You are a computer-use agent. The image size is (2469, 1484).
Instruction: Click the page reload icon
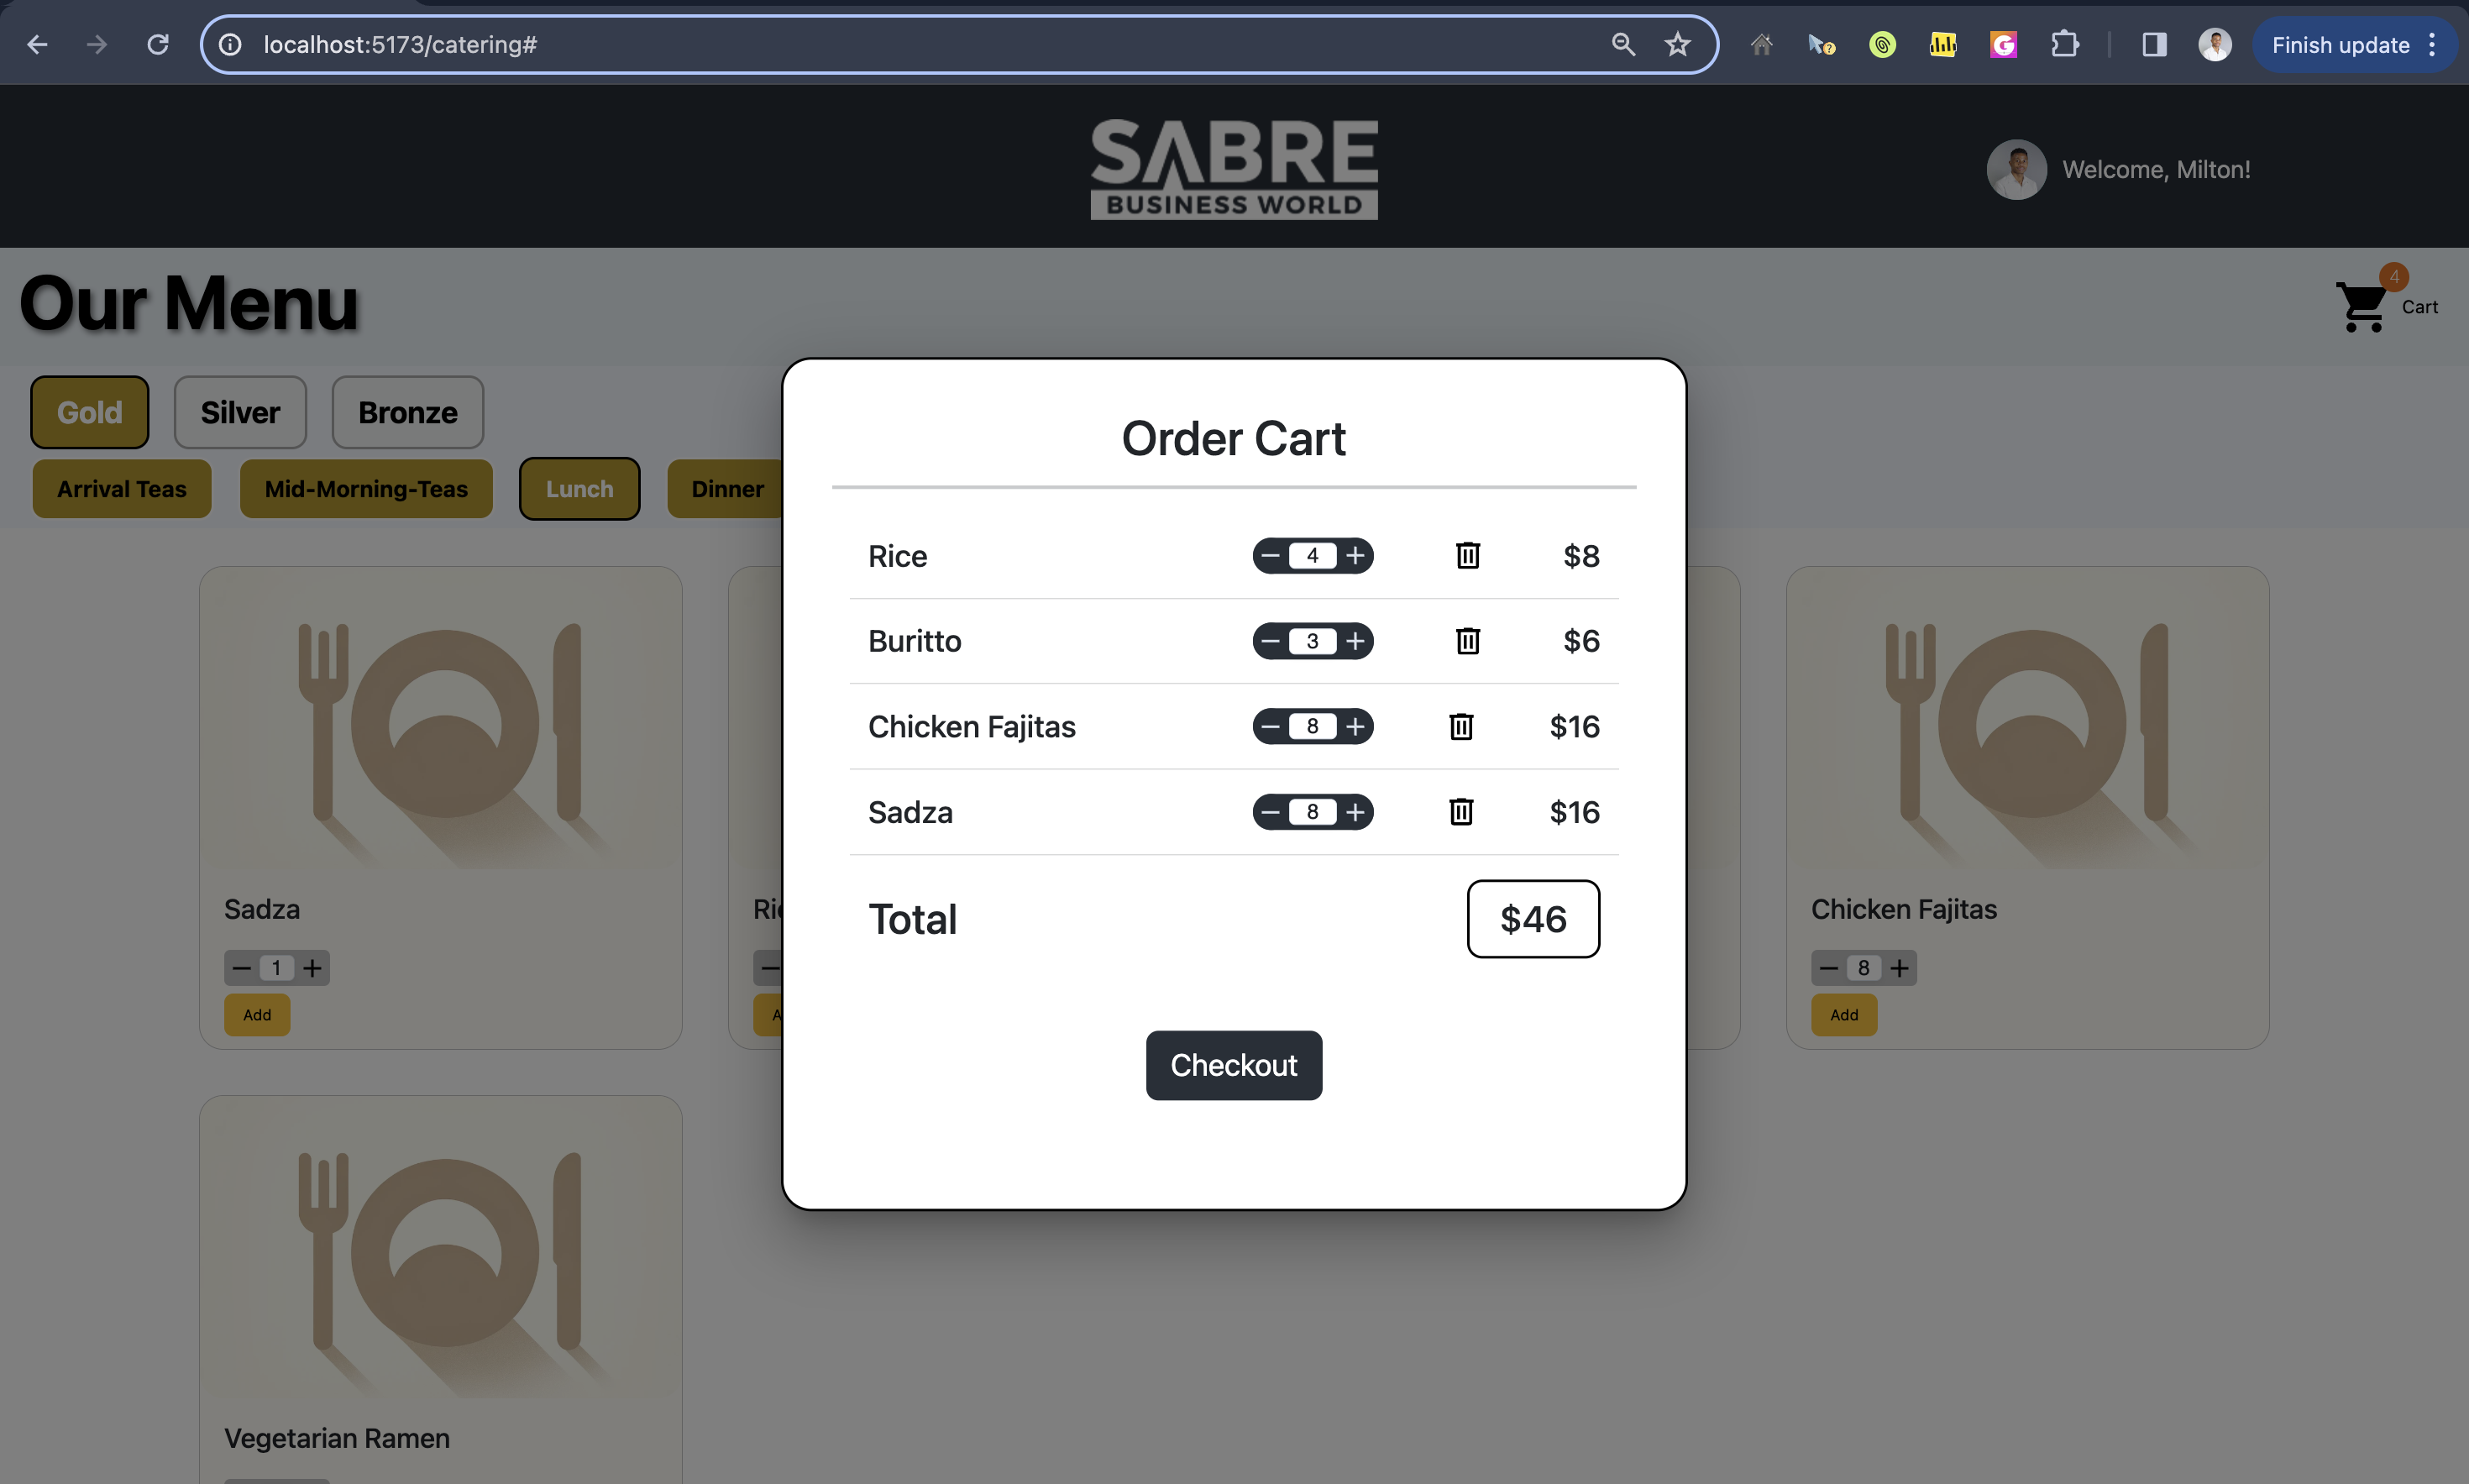tap(157, 44)
